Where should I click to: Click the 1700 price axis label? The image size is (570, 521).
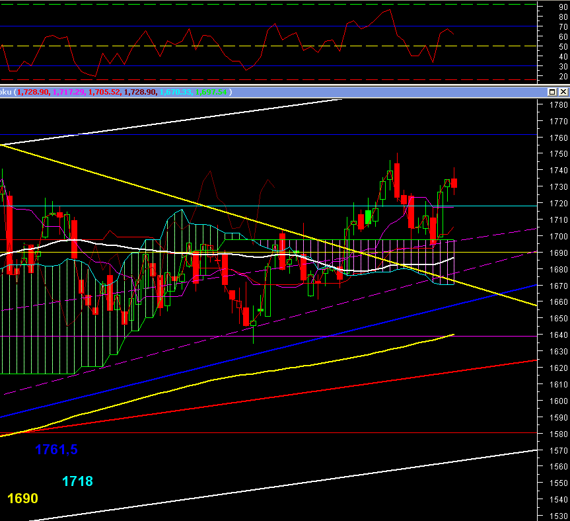click(558, 237)
